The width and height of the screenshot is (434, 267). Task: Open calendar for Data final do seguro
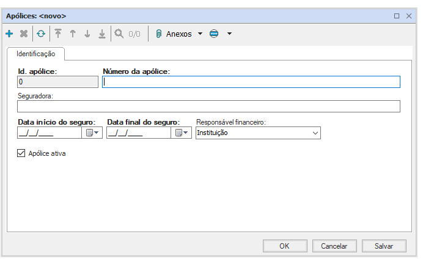[182, 133]
